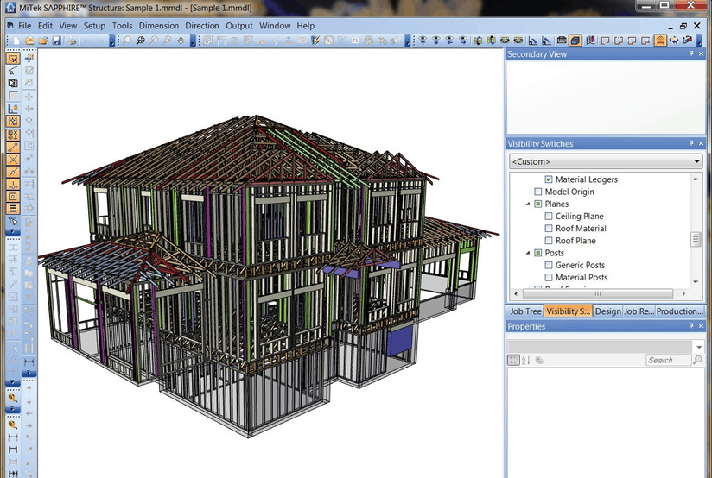Click the zoom extents crosshair magnifier

click(140, 41)
